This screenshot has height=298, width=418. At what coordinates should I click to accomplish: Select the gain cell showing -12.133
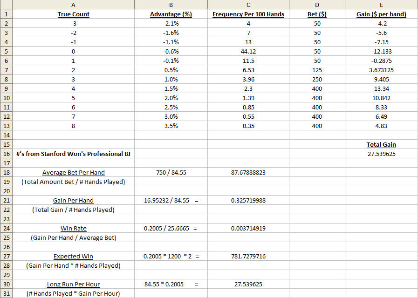point(382,51)
